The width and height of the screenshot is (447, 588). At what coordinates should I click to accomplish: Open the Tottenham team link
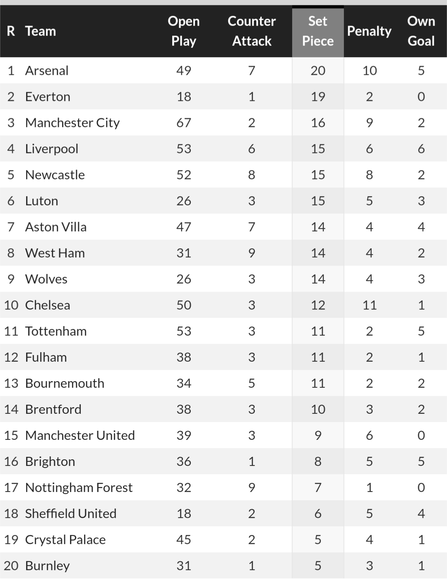coord(56,331)
